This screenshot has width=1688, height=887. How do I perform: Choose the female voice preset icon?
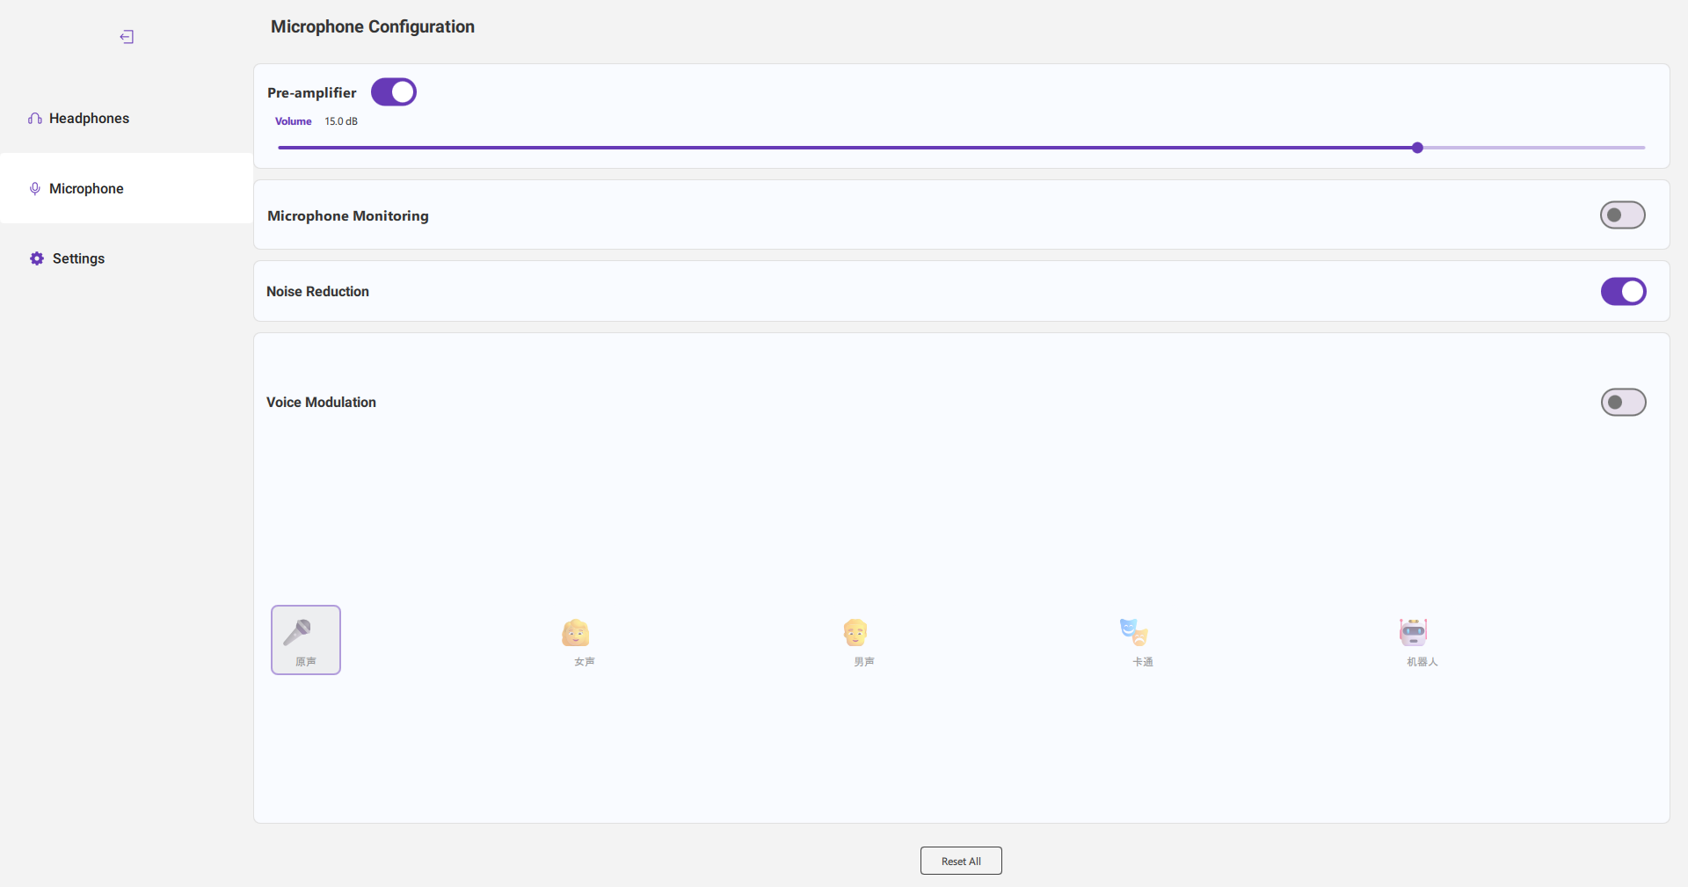pyautogui.click(x=576, y=633)
